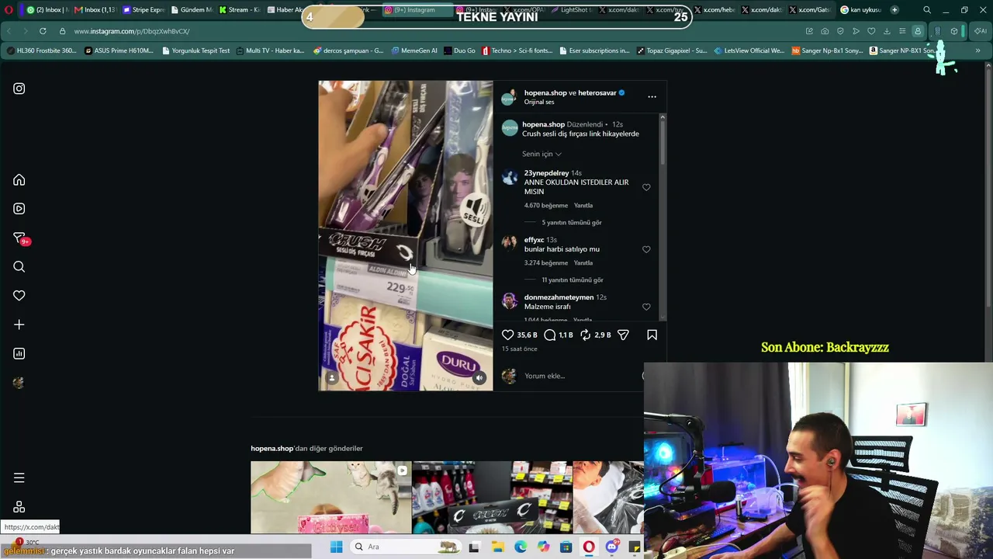Open the 23ynepdelrey username link
Screen dimensions: 993x559
546,173
